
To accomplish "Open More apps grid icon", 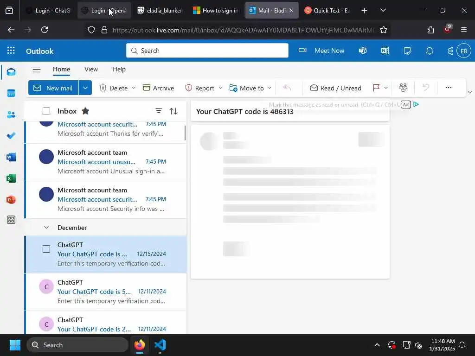I will tap(11, 220).
